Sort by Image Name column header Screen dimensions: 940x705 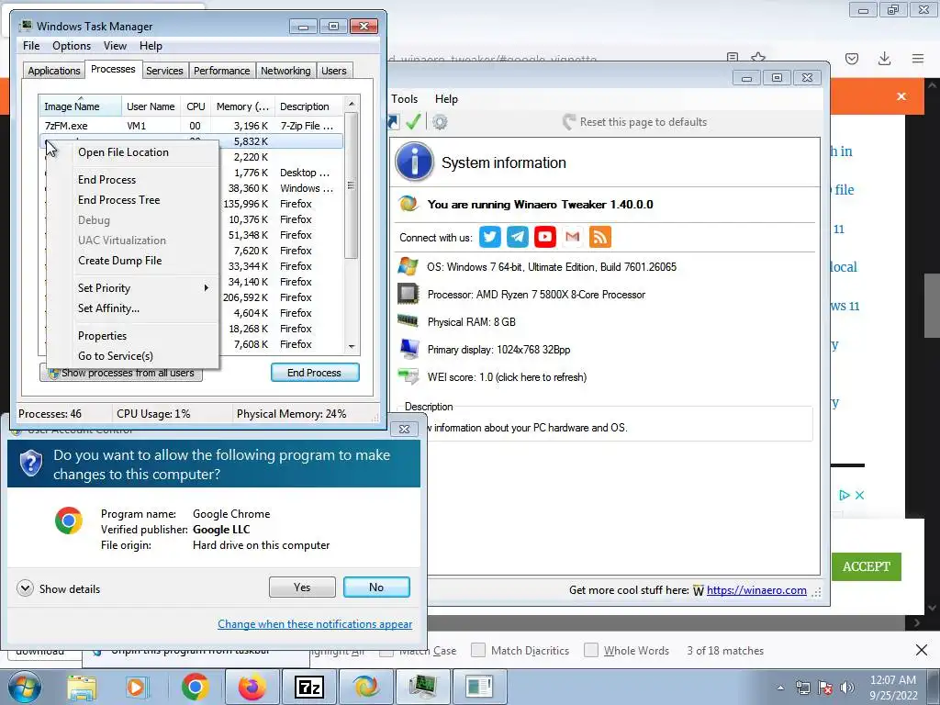click(x=80, y=106)
